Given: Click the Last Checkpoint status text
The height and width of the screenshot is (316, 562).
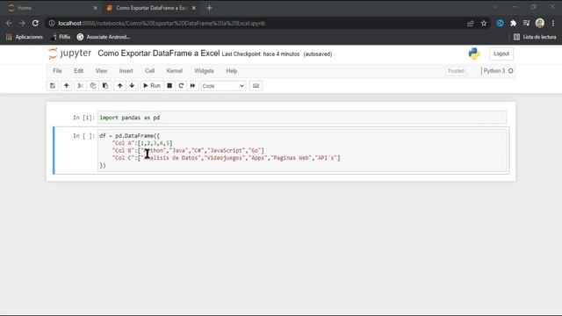Looking at the screenshot, I should [261, 54].
